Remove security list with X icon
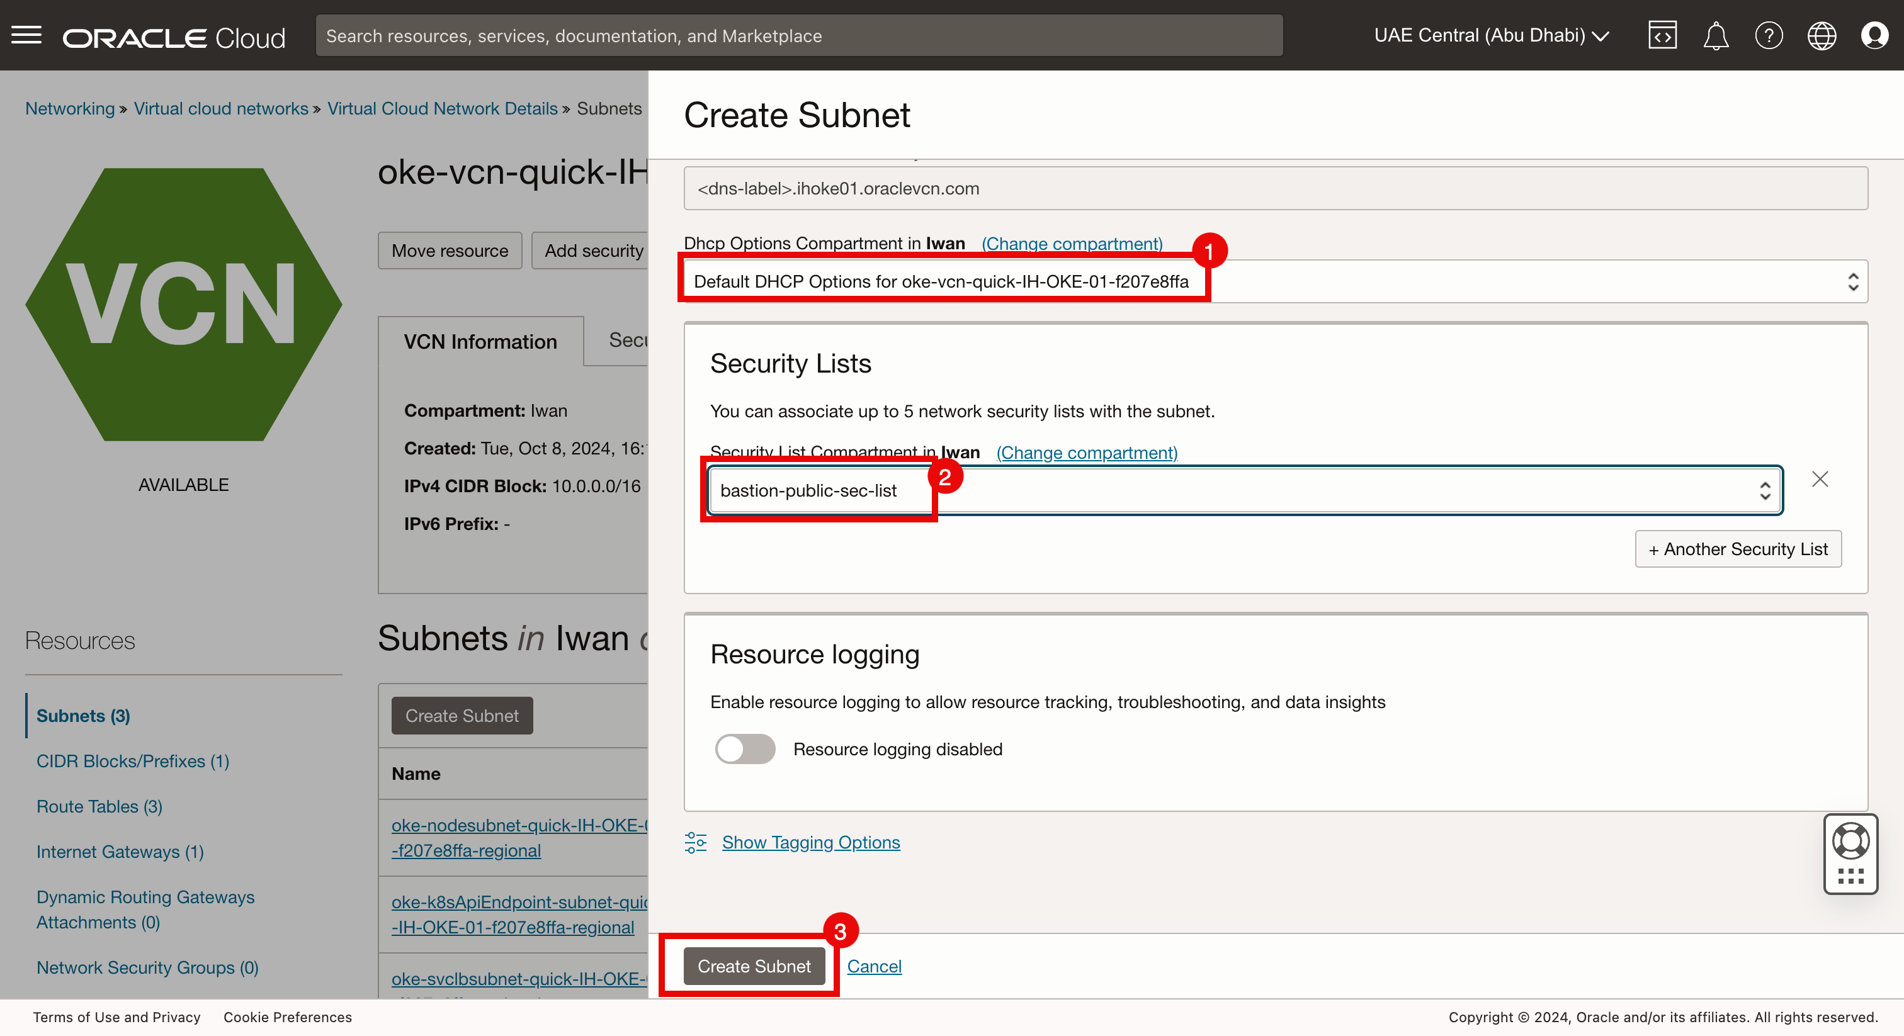Screen dimensions: 1904x1036 [x=1820, y=479]
